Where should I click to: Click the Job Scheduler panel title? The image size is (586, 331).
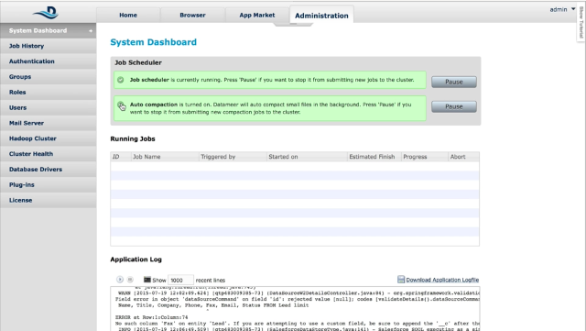(138, 62)
